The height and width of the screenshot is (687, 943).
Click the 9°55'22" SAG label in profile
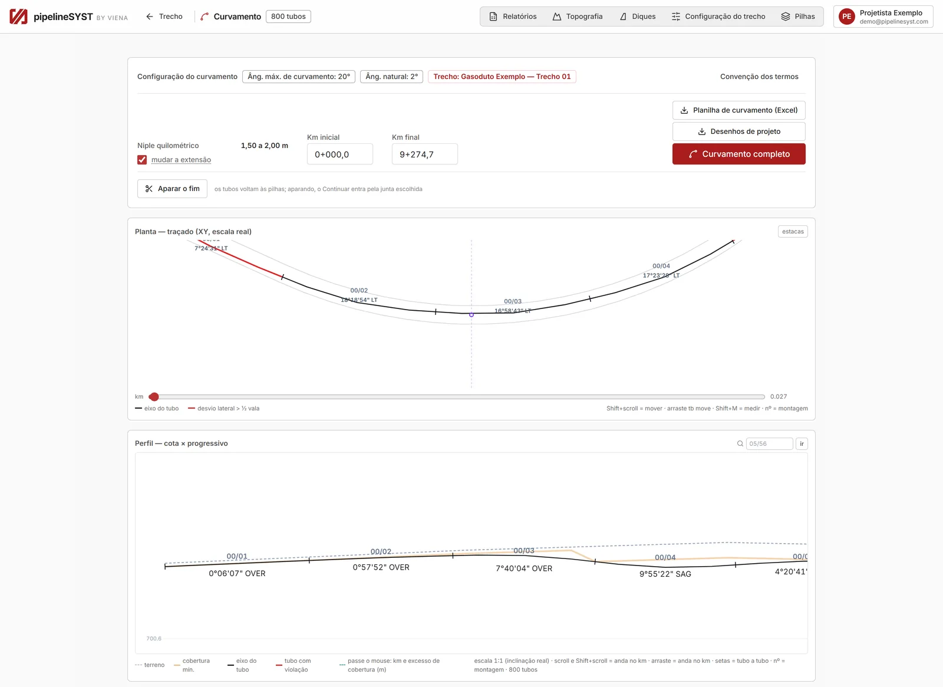(665, 574)
